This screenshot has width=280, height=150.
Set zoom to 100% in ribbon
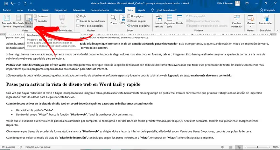(x=122, y=20)
